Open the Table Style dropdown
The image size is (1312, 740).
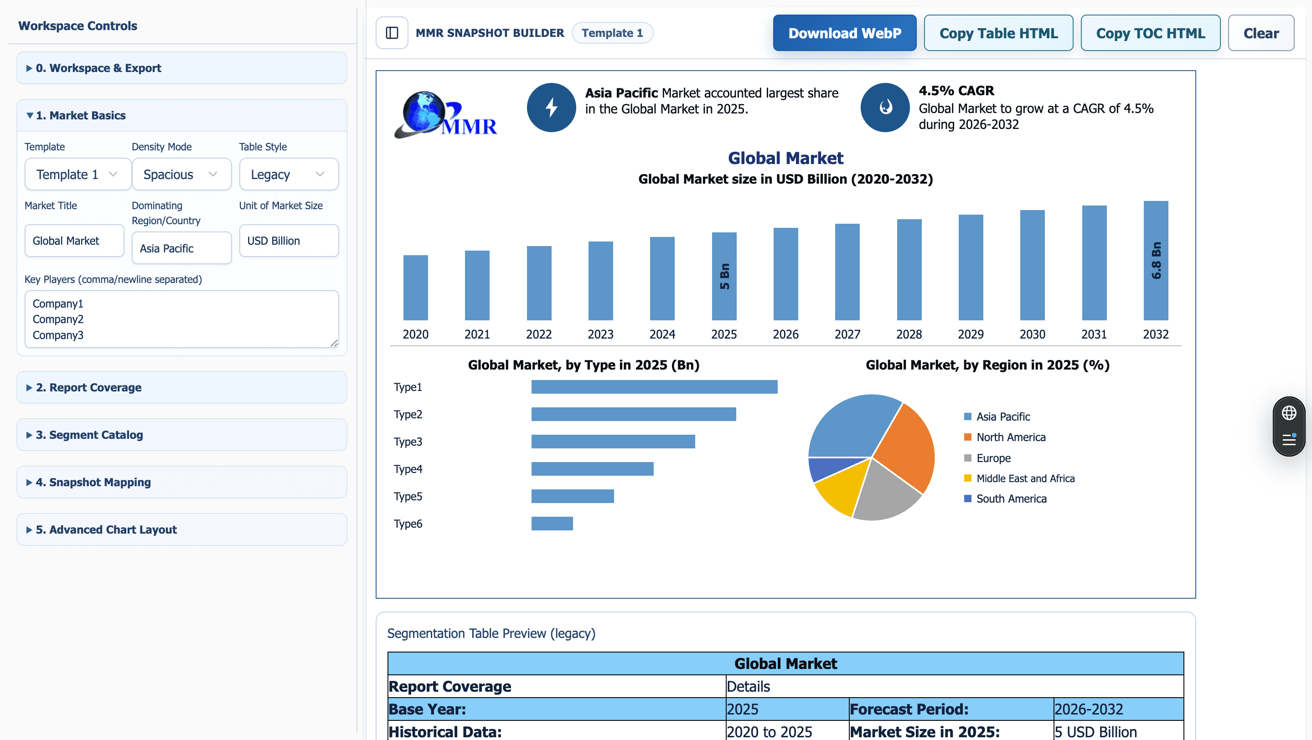tap(289, 175)
